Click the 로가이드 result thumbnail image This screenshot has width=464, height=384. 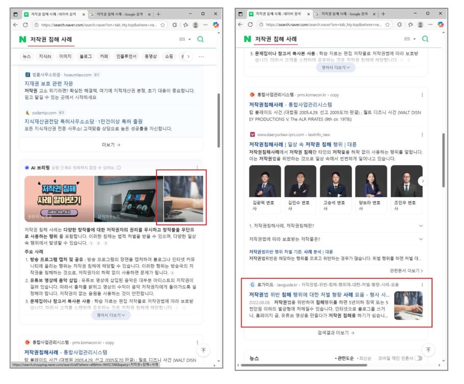click(408, 305)
